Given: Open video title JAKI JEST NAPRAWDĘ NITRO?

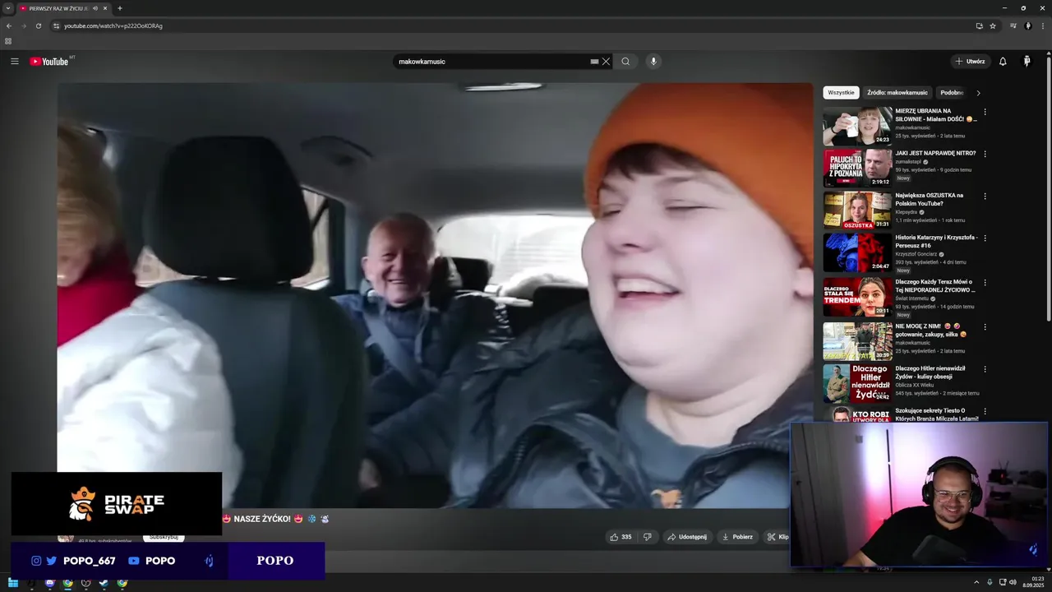Looking at the screenshot, I should pos(935,153).
